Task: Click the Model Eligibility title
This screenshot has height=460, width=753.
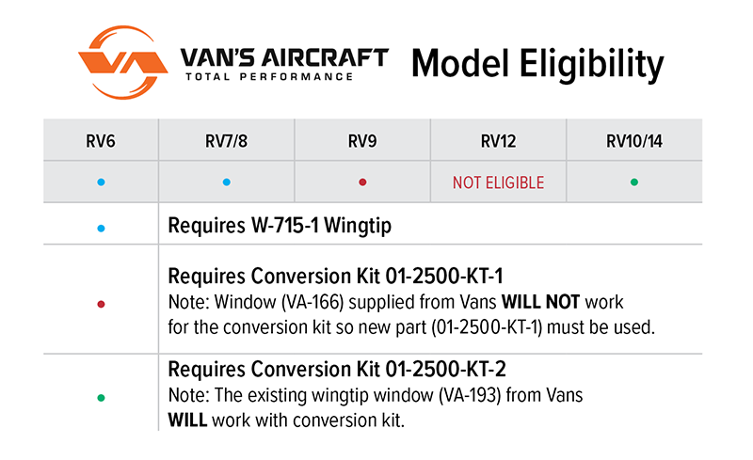Action: pyautogui.click(x=537, y=64)
